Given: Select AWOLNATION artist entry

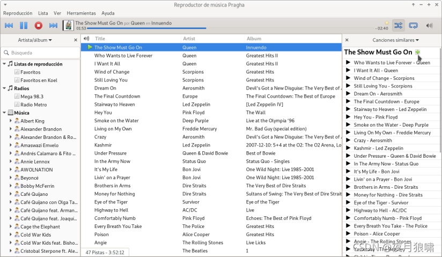Looking at the screenshot, I should (36, 170).
